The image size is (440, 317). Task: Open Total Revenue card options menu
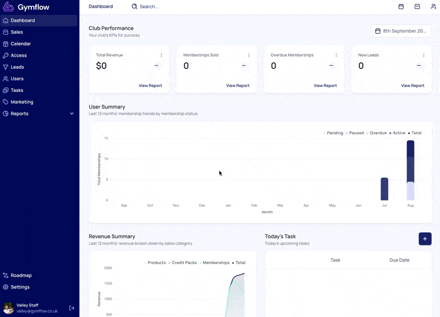(161, 55)
